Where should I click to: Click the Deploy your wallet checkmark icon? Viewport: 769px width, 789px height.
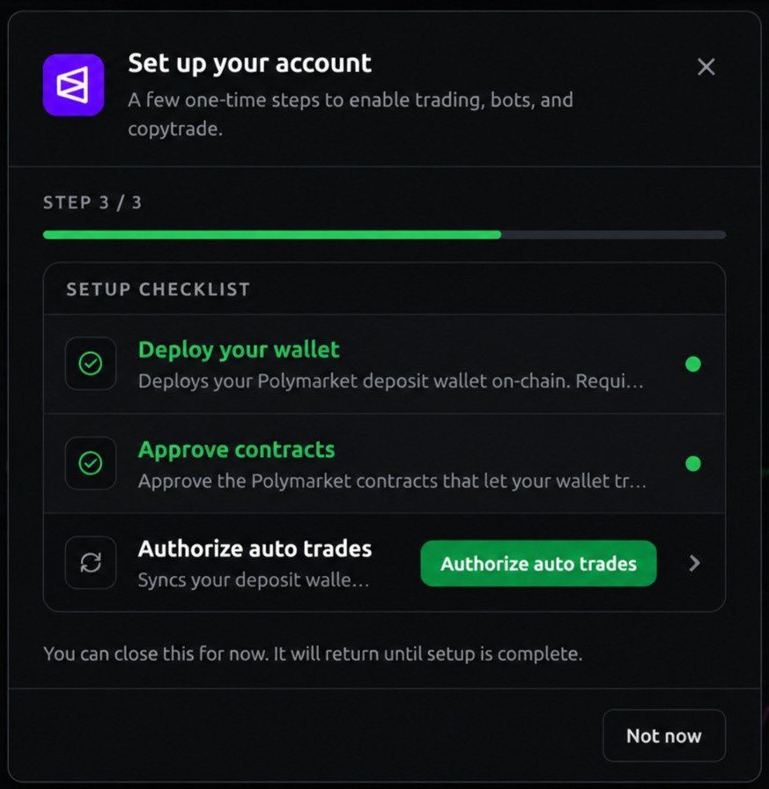pyautogui.click(x=91, y=364)
